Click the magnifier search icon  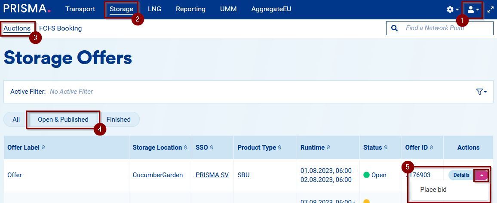click(394, 28)
